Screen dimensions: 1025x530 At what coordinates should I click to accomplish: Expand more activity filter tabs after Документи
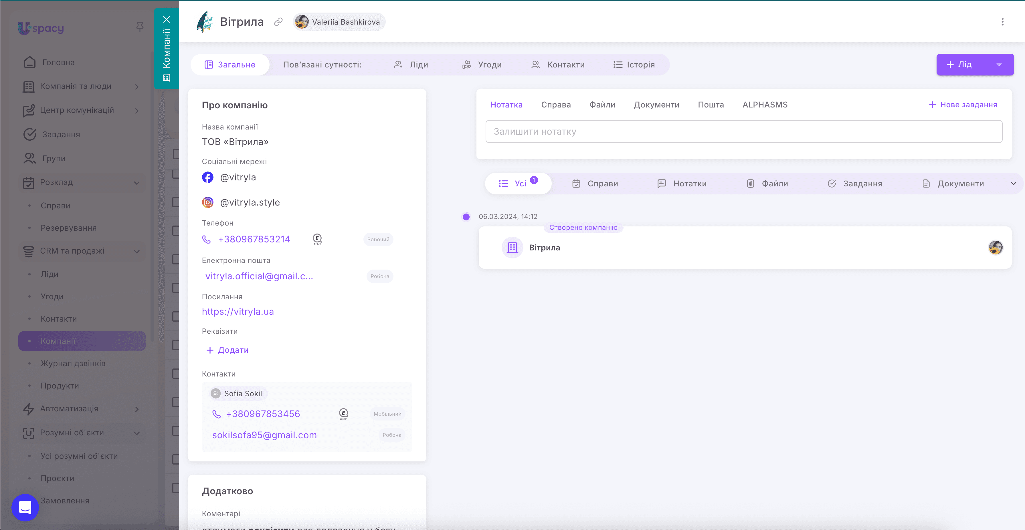1013,184
